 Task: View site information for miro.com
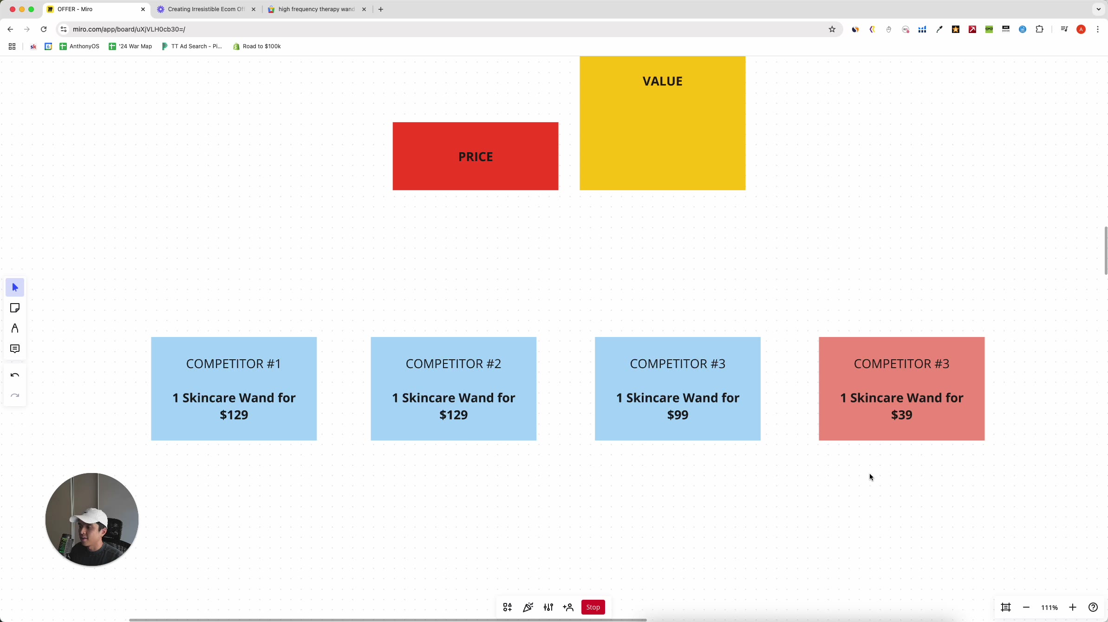[x=64, y=29]
